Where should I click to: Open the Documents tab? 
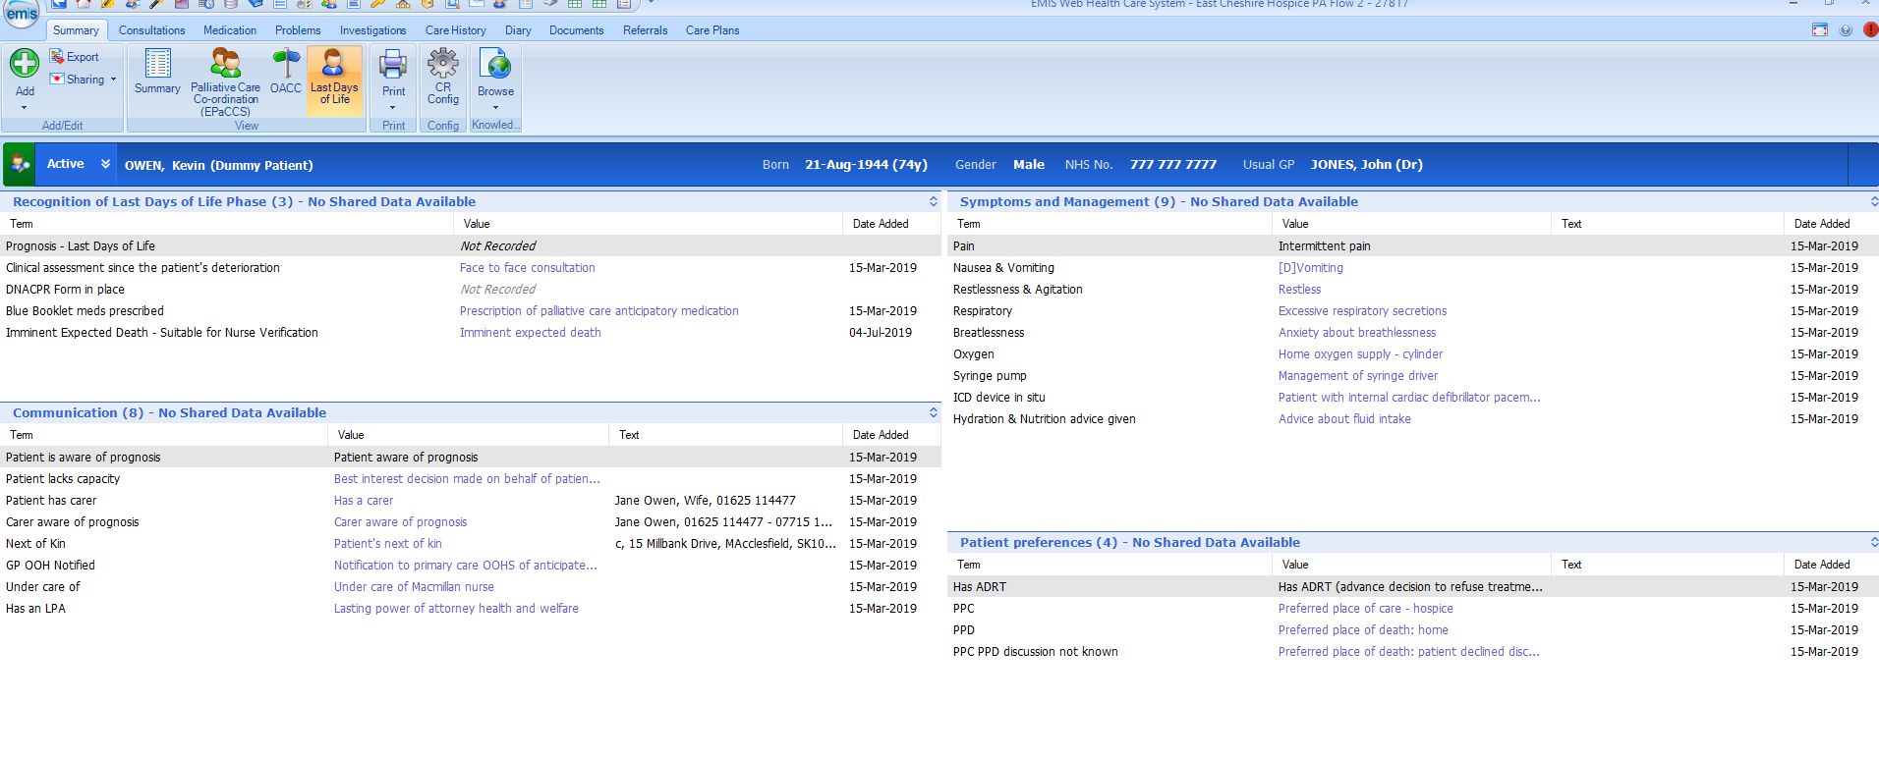click(576, 30)
